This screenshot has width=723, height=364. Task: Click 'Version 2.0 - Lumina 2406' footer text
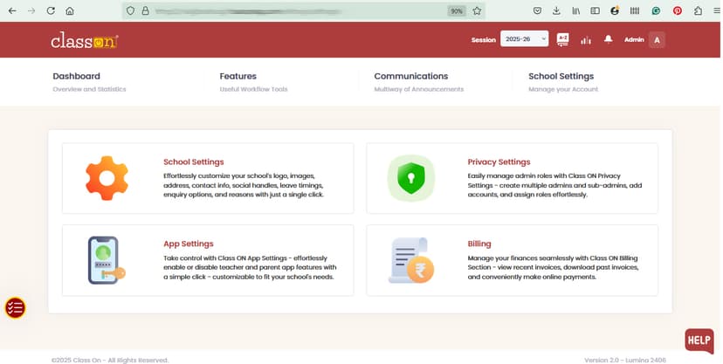point(625,361)
